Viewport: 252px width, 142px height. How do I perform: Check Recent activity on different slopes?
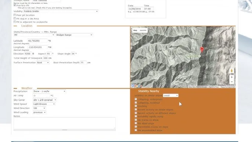[136, 113]
